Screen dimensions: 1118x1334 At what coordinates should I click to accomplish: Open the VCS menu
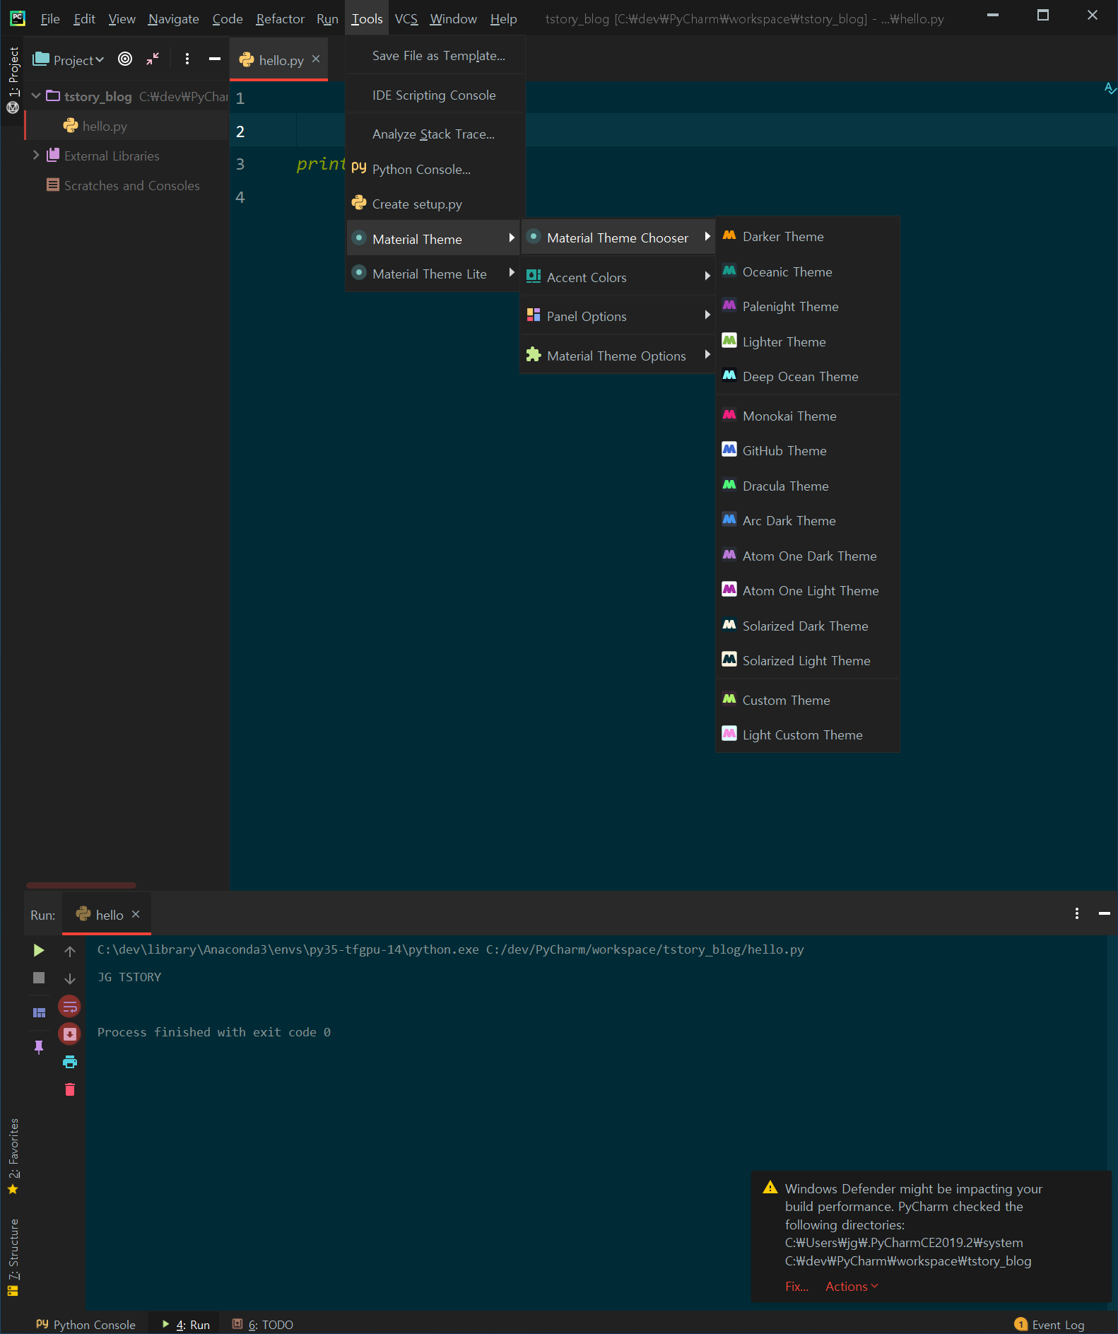pos(406,19)
